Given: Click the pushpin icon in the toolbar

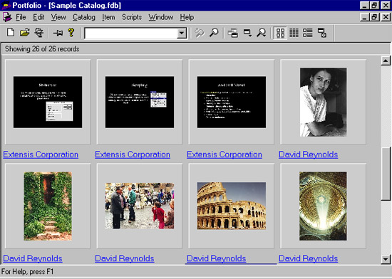Looking at the screenshot, I should pyautogui.click(x=58, y=33).
